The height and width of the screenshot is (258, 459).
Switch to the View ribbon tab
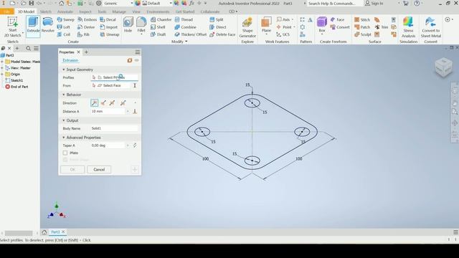point(136,11)
